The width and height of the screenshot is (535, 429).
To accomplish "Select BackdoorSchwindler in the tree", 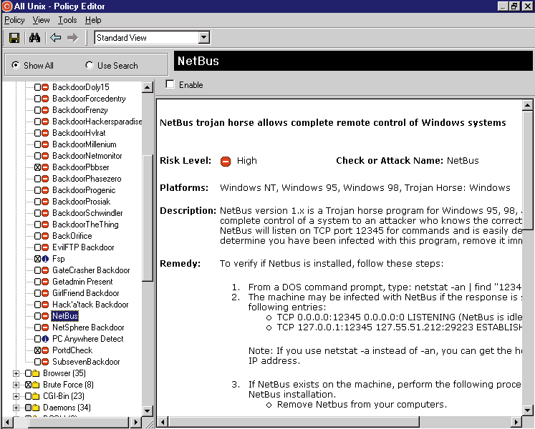I will pos(87,213).
